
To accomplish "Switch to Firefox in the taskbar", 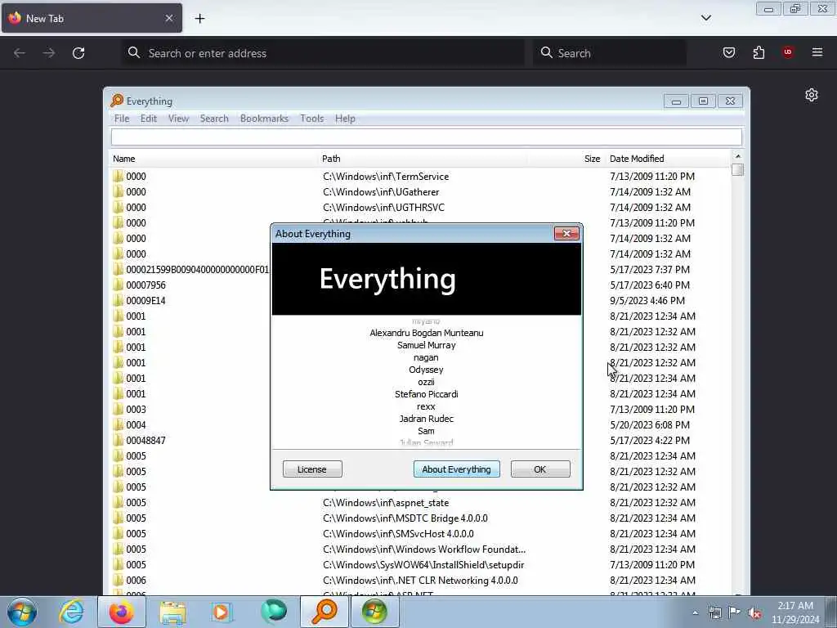I will 121,612.
